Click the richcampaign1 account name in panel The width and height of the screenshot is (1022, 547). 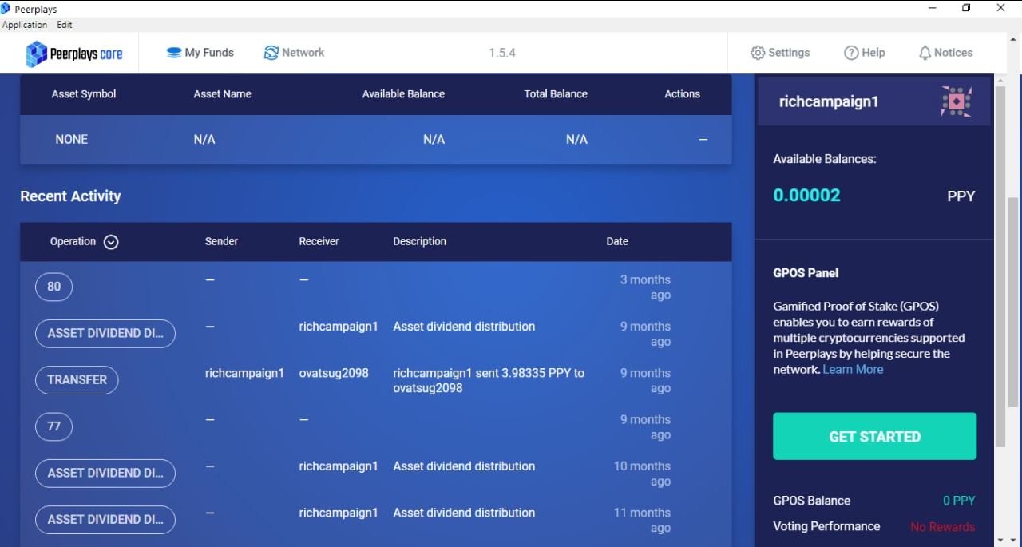[829, 101]
